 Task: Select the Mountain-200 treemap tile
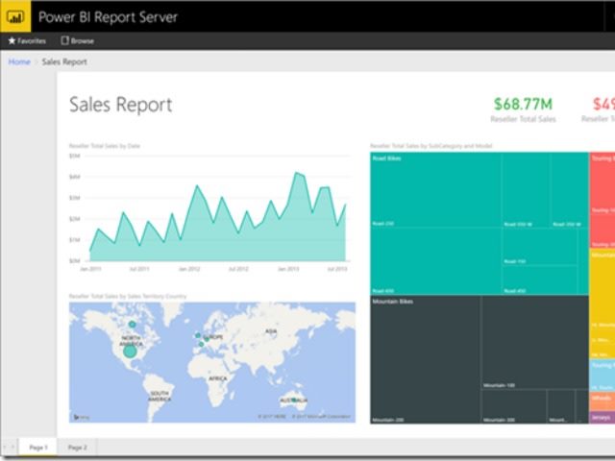tap(425, 359)
